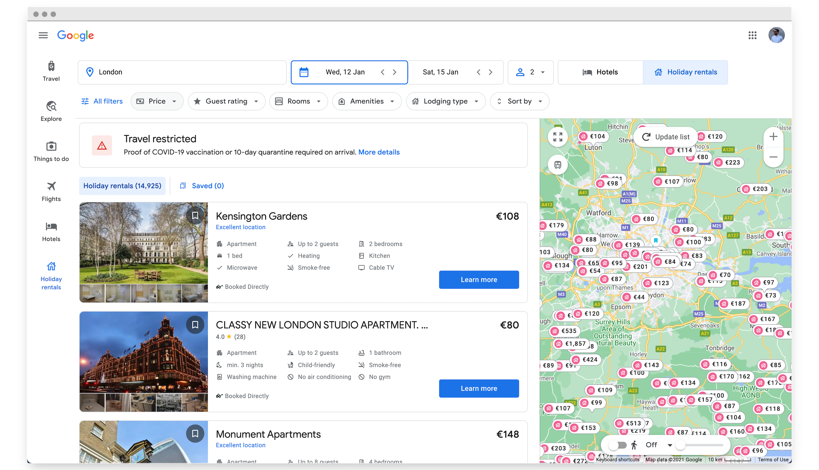Screen dimensions: 819x470
Task: Open Explore in the sidebar
Action: click(x=51, y=111)
